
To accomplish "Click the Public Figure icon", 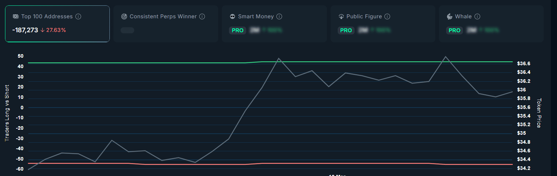I will (341, 16).
